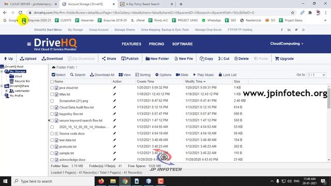Viewport: 331px width, 186px height.
Task: Open My Profile in tree
Action: [14, 96]
